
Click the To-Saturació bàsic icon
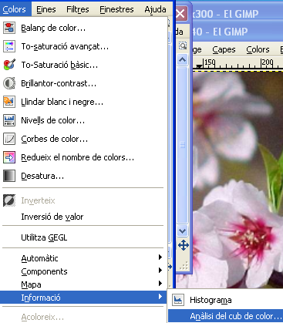click(x=9, y=65)
